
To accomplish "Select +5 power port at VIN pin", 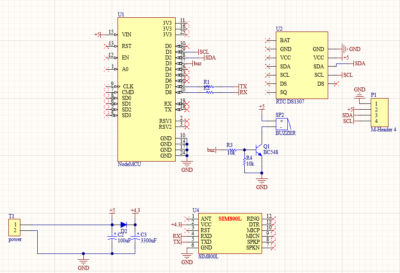I will click(x=98, y=35).
